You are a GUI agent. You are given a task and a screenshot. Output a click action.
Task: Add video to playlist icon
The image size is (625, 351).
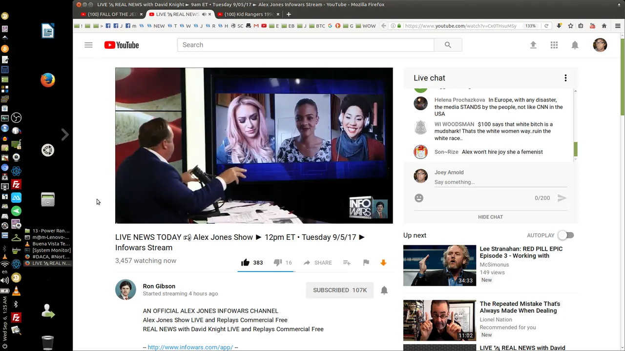coord(347,262)
